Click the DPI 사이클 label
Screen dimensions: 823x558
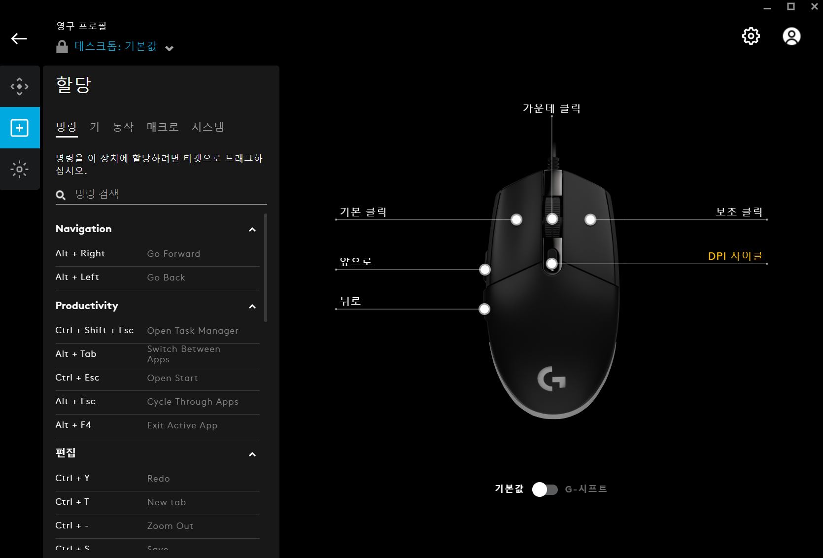pos(735,256)
